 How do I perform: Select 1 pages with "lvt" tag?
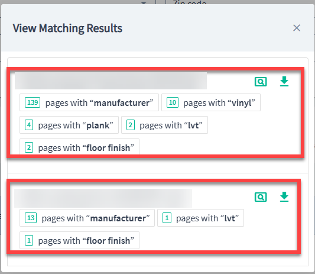[200, 218]
